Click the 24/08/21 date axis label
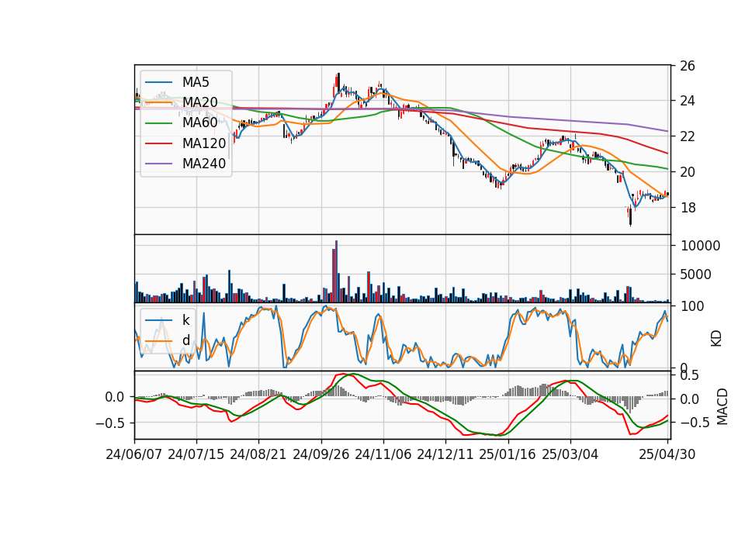This screenshot has height=535, width=745. (x=258, y=454)
